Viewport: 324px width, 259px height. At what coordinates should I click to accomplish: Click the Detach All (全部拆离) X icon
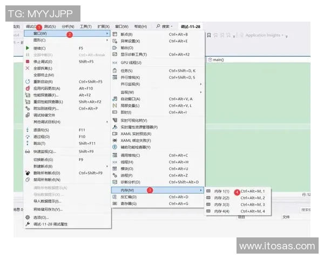pyautogui.click(x=28, y=68)
